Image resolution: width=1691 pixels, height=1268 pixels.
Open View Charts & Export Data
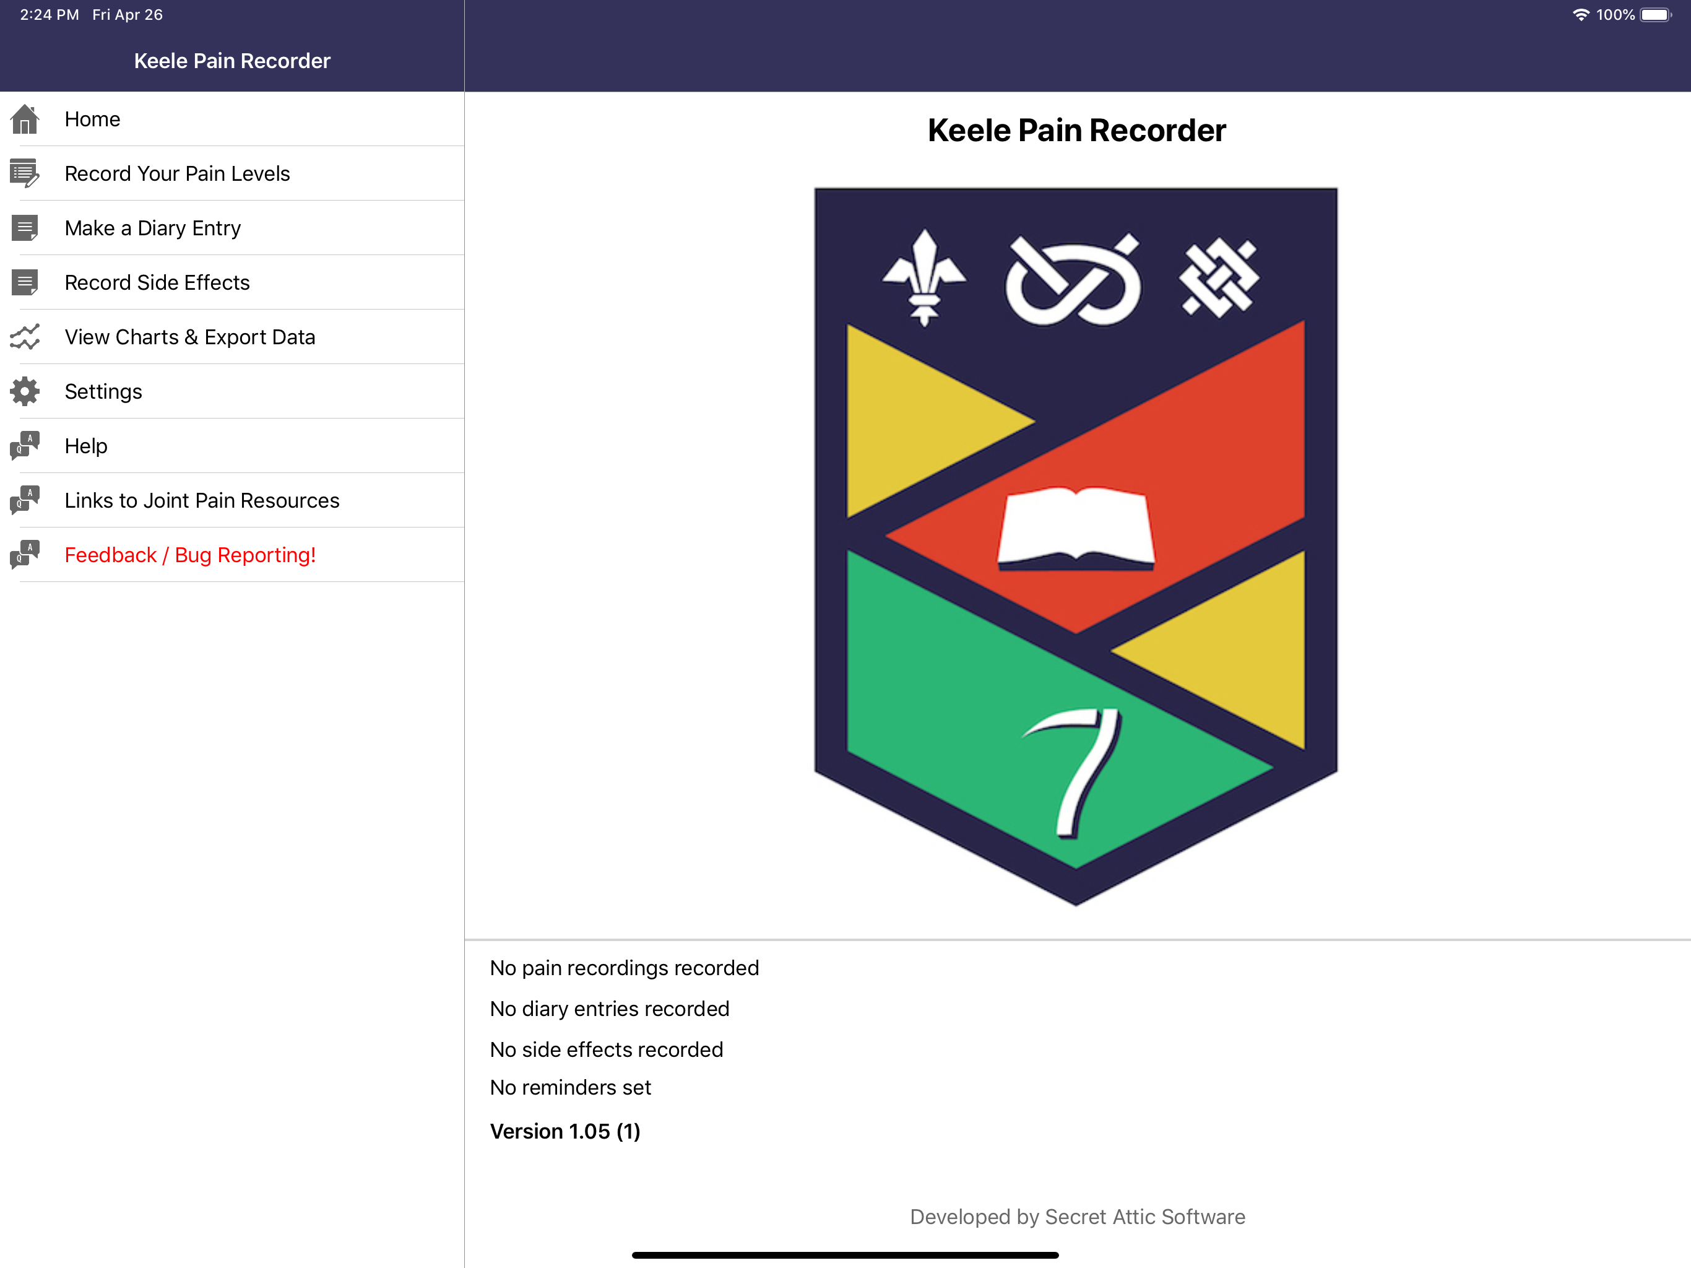coord(232,336)
